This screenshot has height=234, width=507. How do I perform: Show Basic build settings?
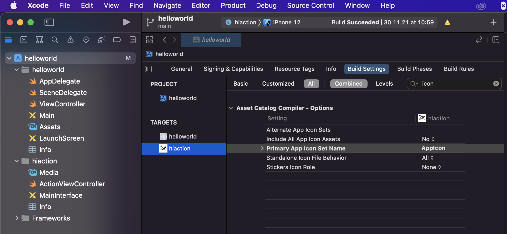click(x=241, y=84)
